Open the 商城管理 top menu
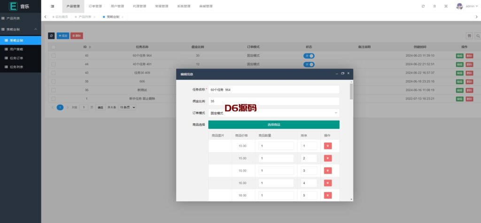The width and height of the screenshot is (481, 223). pos(206,6)
